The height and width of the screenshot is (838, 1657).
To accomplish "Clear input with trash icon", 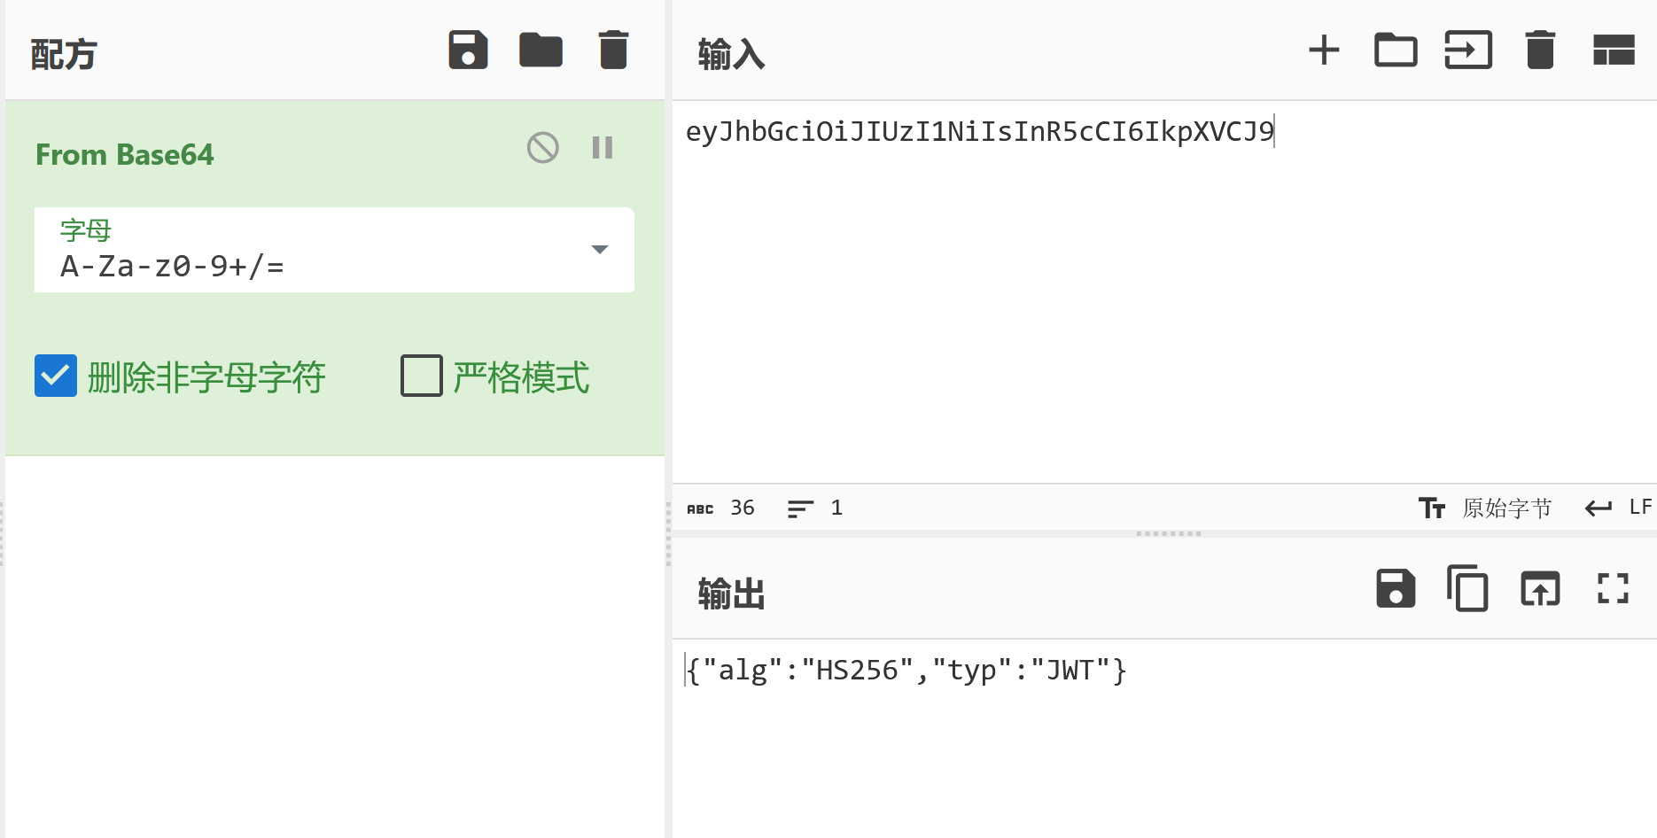I will pos(1541,50).
